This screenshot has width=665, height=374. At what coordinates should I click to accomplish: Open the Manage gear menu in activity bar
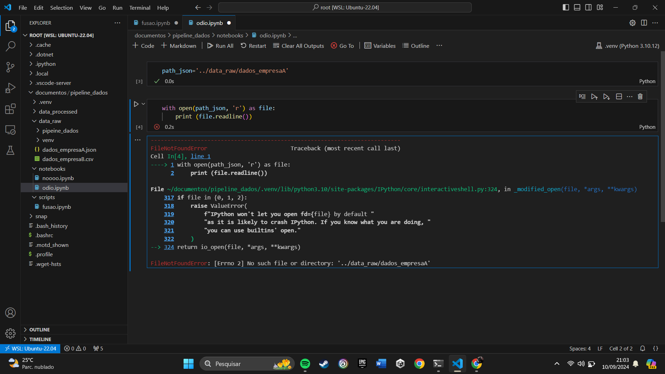coord(10,333)
